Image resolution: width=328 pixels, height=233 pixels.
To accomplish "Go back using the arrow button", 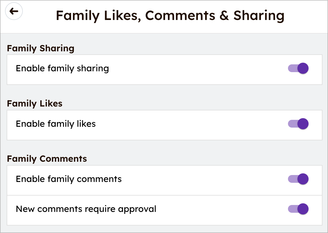I will [x=14, y=11].
